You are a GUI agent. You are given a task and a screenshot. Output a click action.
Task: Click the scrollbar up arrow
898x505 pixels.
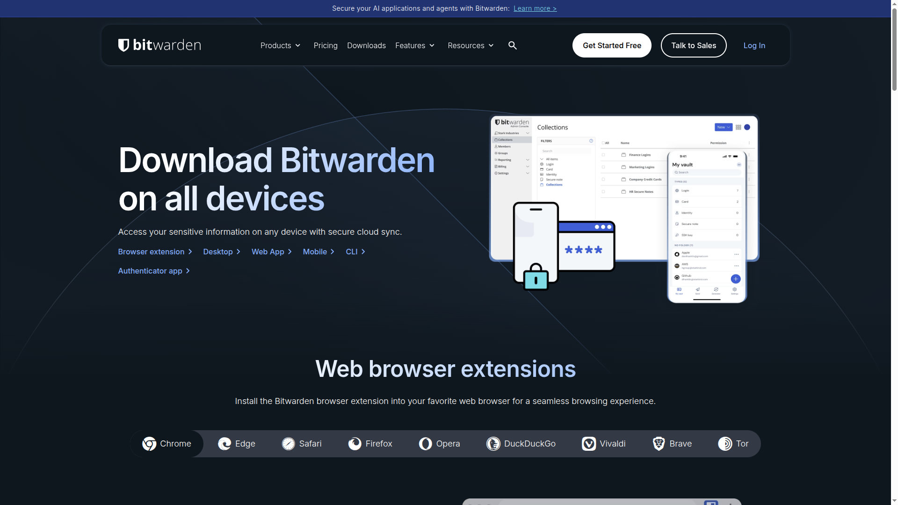(x=894, y=4)
